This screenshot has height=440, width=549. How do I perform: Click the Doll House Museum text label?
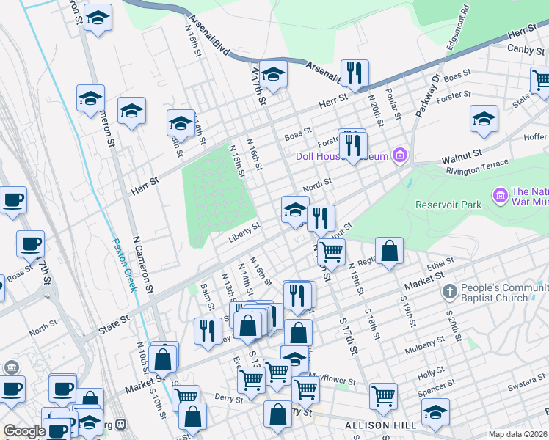point(342,156)
